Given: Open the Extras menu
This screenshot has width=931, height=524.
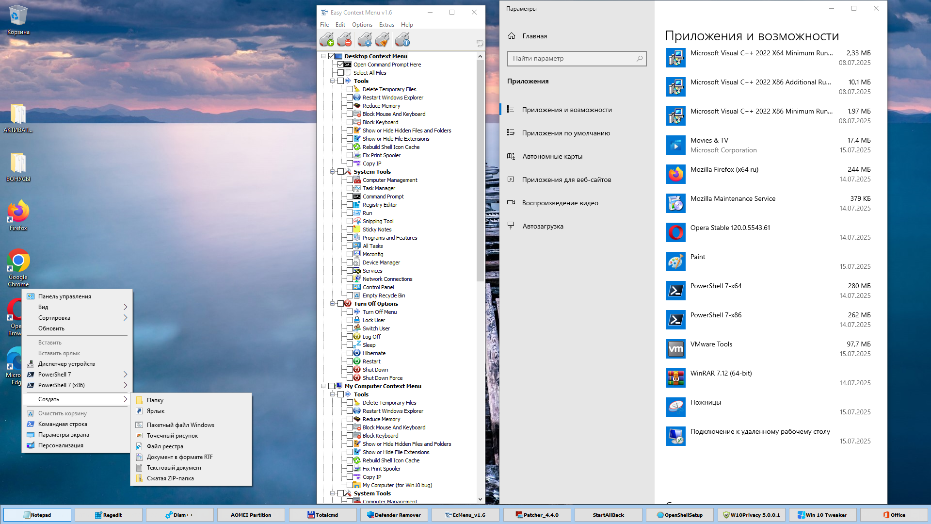Looking at the screenshot, I should pyautogui.click(x=386, y=25).
